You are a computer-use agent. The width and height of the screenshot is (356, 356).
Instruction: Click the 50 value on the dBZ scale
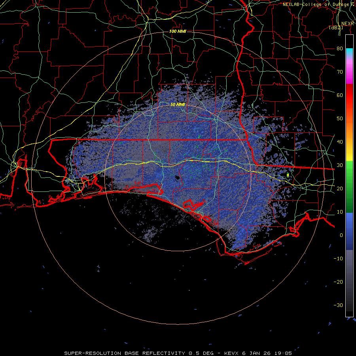click(x=340, y=119)
